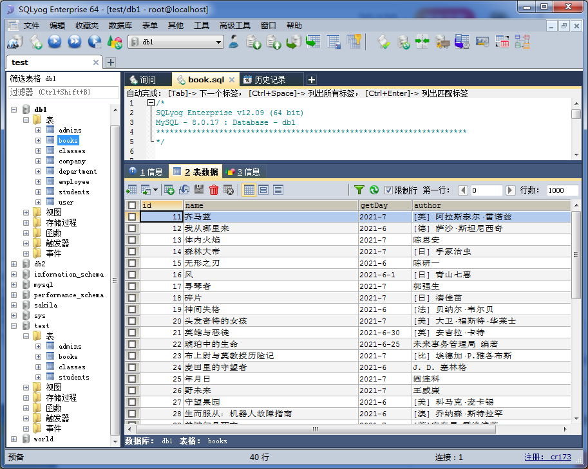Check the select-all header checkbox in grid

132,205
